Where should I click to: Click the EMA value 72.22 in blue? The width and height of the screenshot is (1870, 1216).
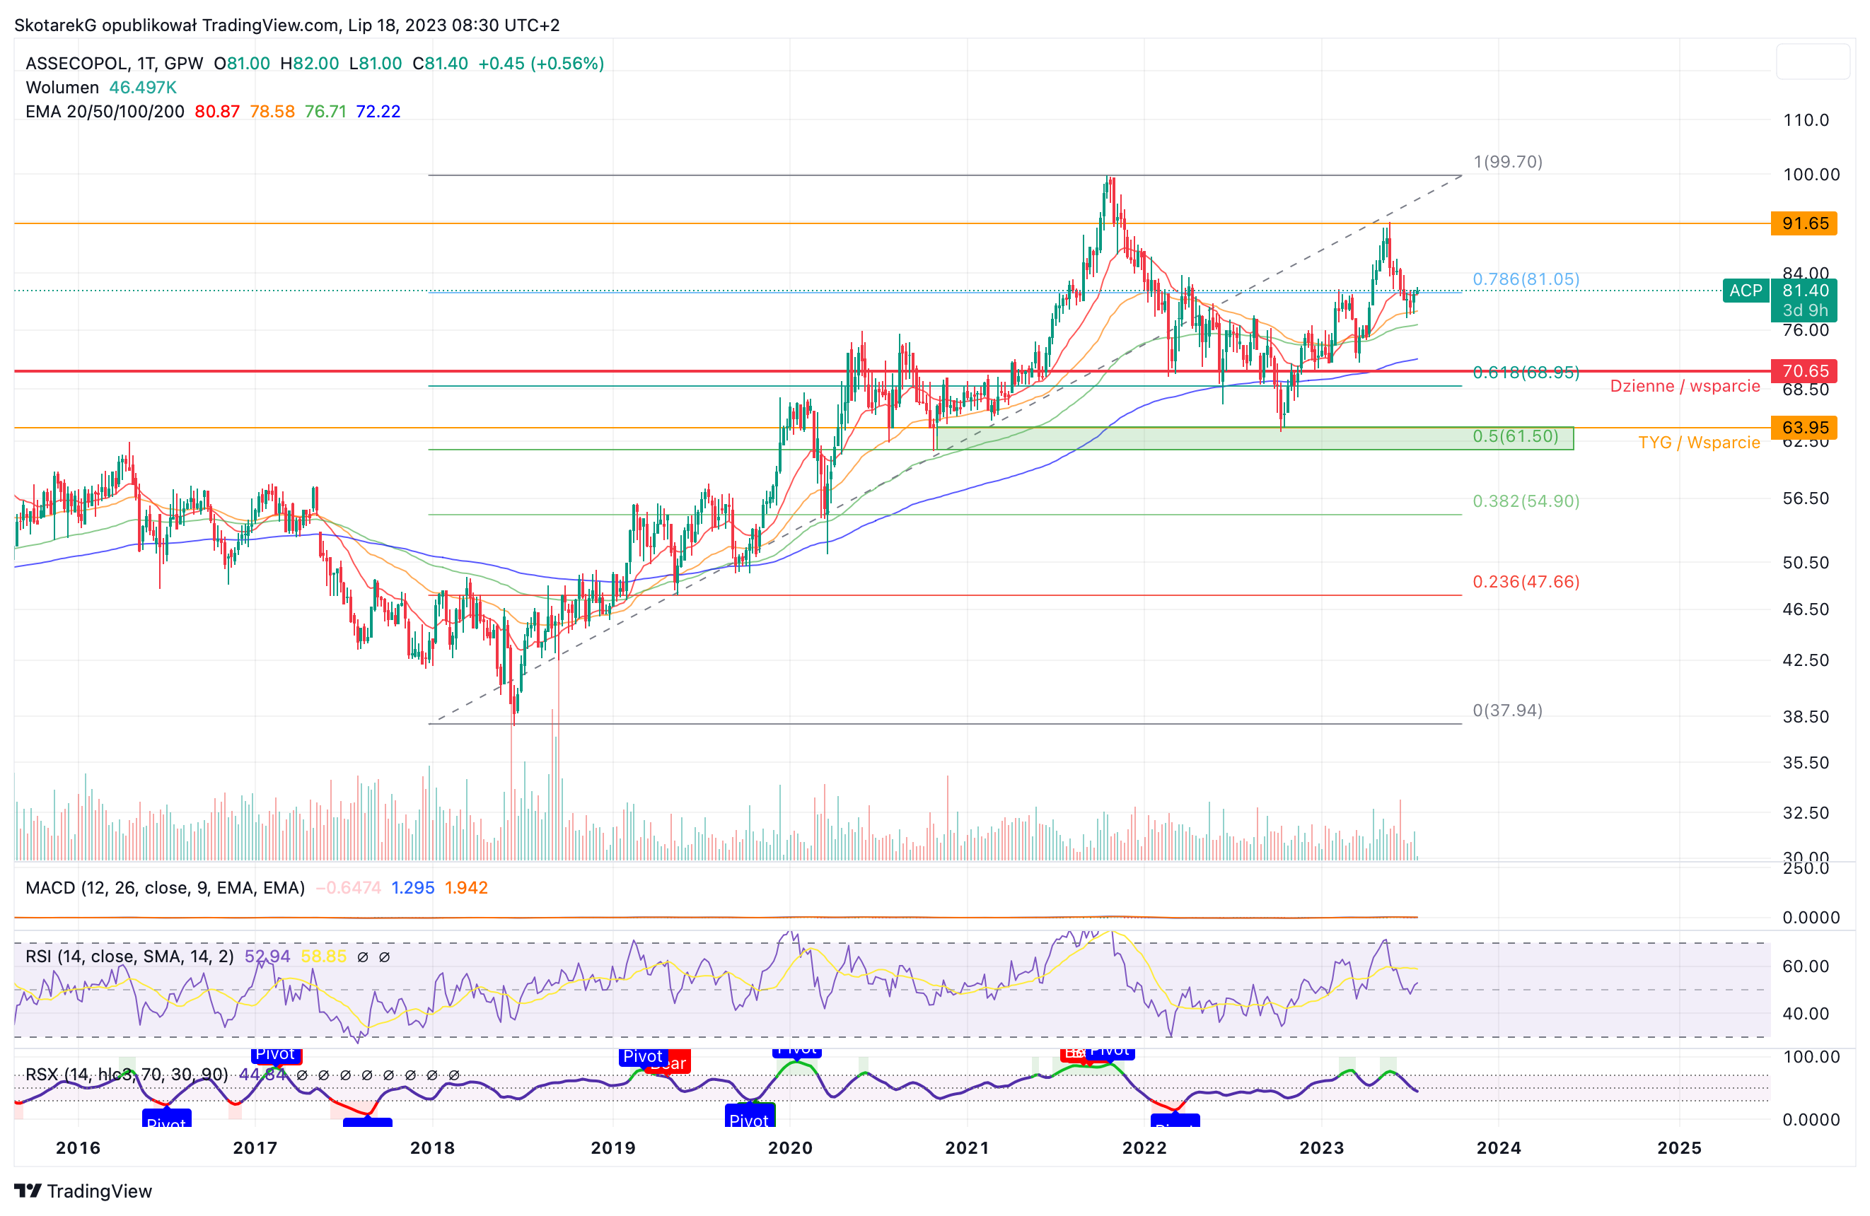pyautogui.click(x=378, y=112)
